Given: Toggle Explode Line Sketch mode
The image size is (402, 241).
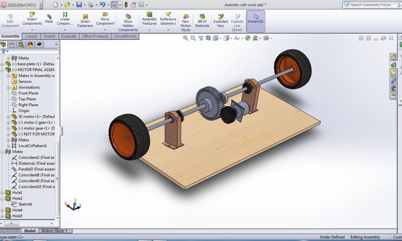Looking at the screenshot, I should click(x=237, y=21).
